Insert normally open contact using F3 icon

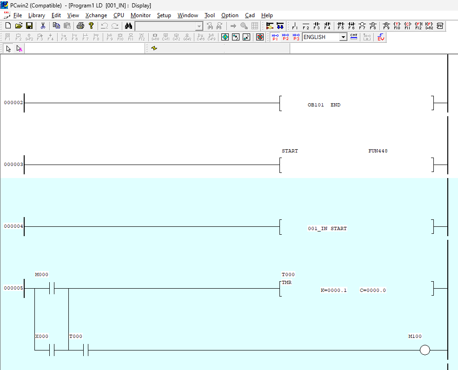317,26
